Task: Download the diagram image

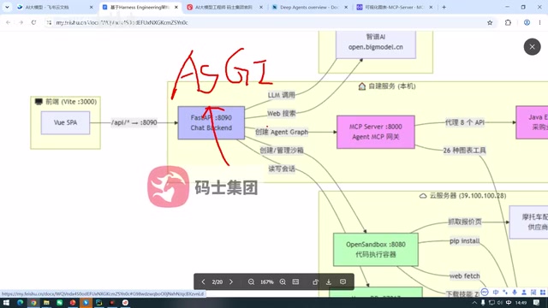Action: coord(329,281)
